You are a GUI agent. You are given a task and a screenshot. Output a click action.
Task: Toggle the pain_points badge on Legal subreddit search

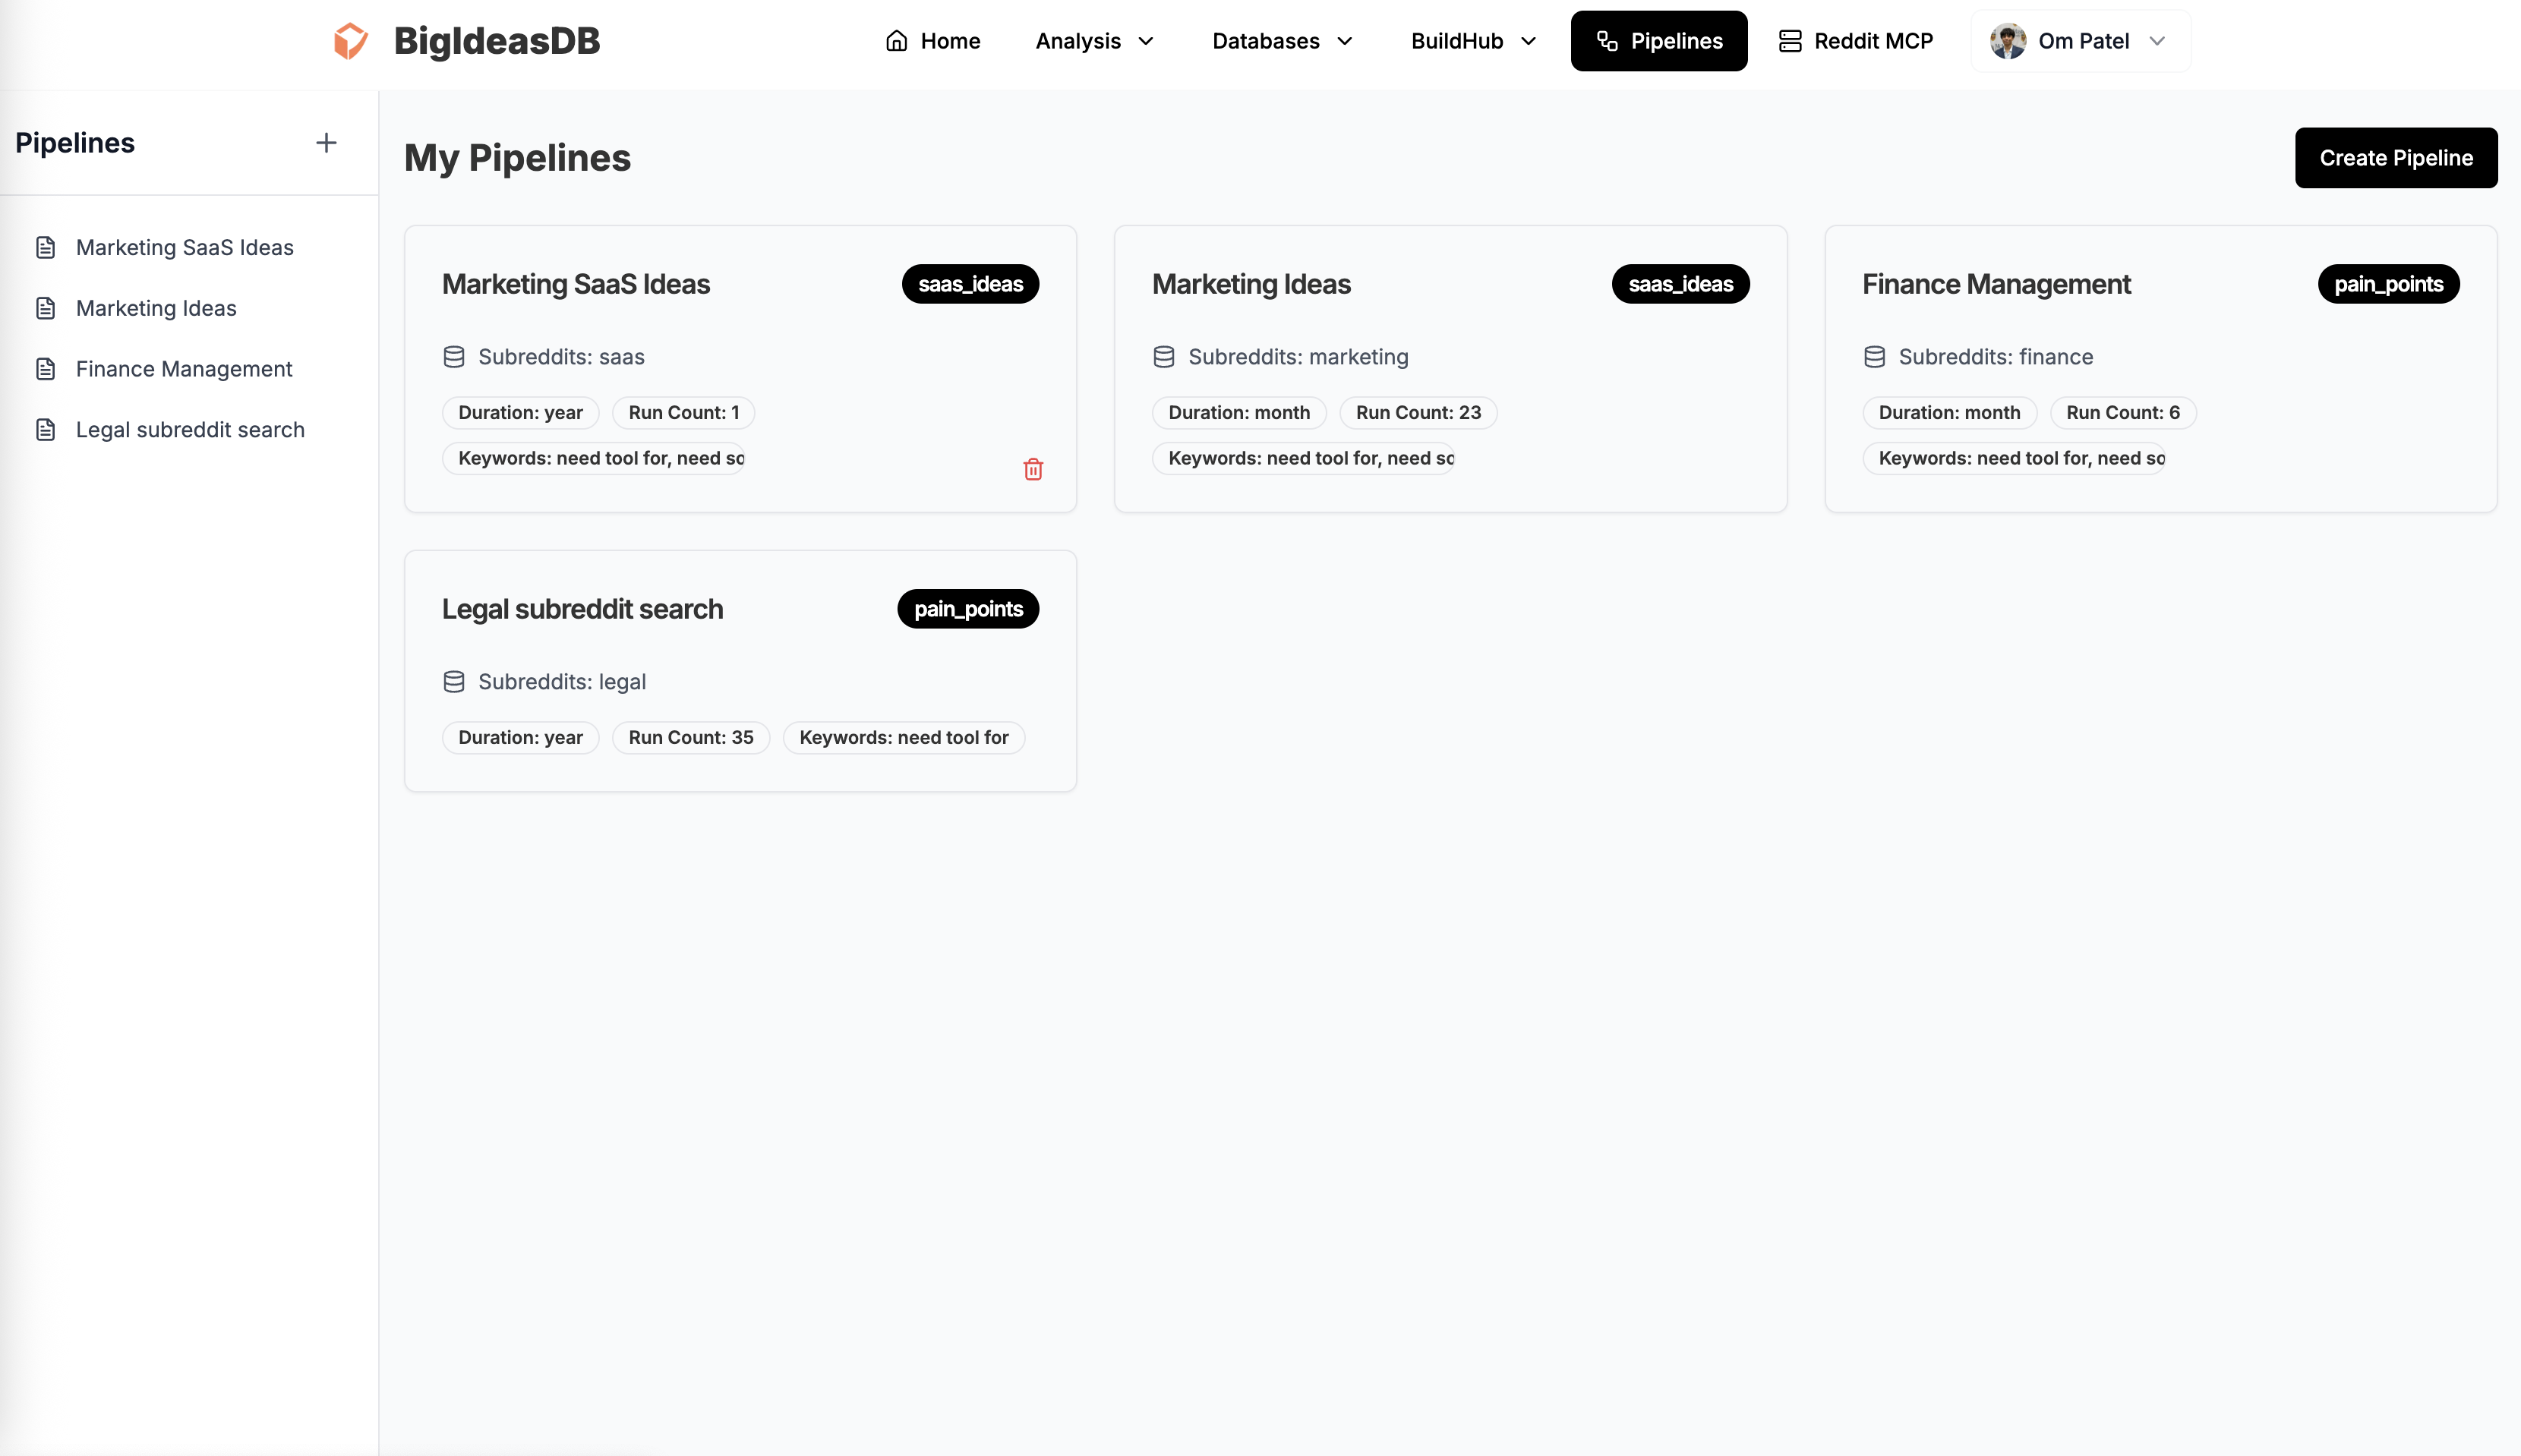pyautogui.click(x=966, y=608)
